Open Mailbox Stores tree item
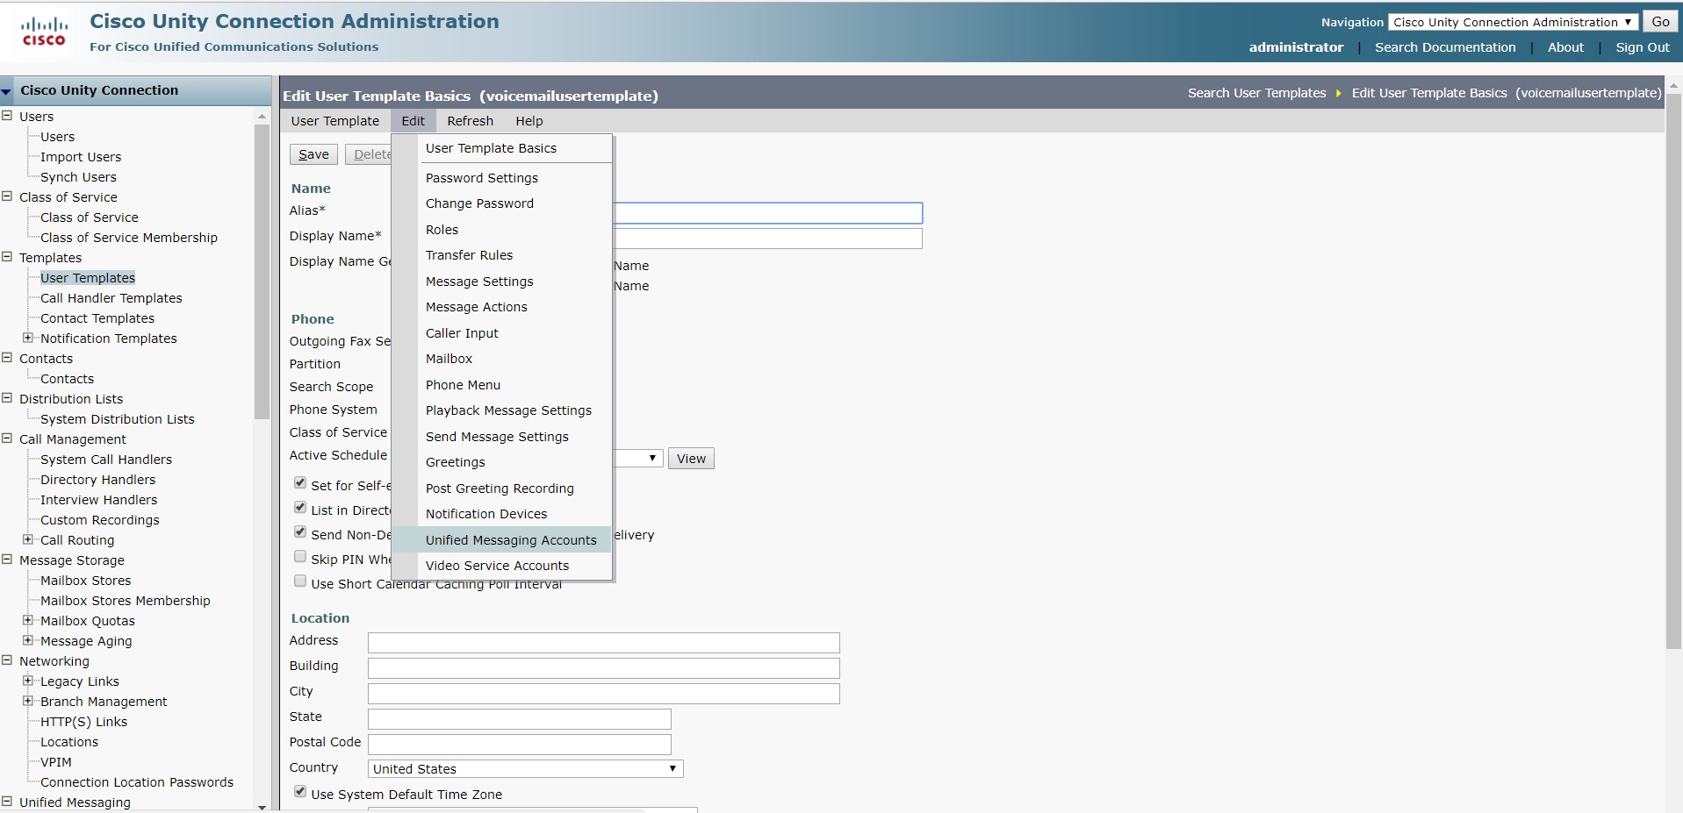Image resolution: width=1683 pixels, height=813 pixels. click(86, 581)
